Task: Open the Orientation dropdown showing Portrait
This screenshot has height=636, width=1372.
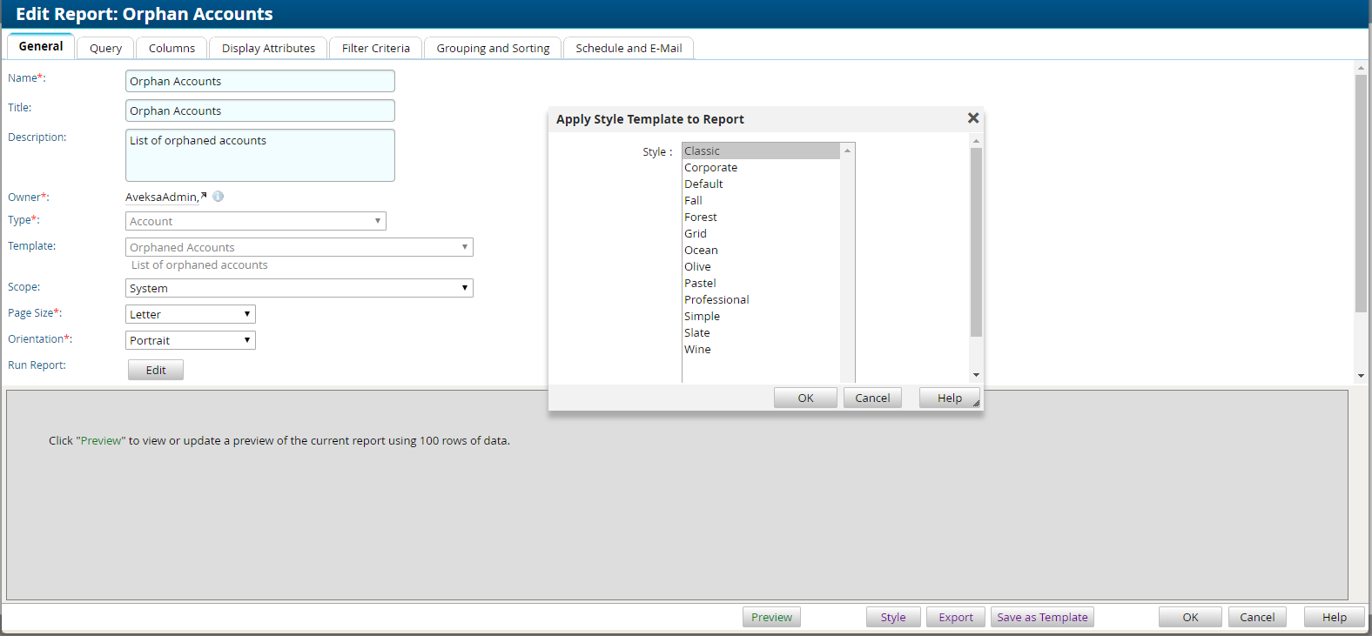Action: 190,340
